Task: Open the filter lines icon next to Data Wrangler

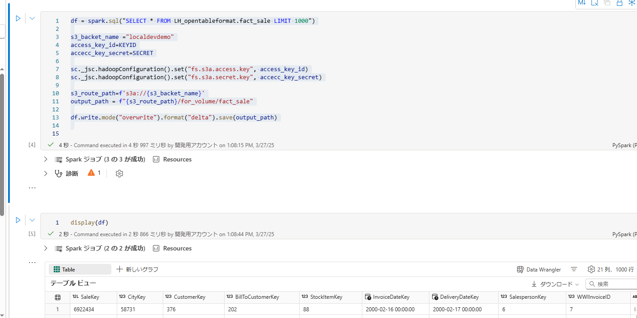Action: [x=574, y=269]
